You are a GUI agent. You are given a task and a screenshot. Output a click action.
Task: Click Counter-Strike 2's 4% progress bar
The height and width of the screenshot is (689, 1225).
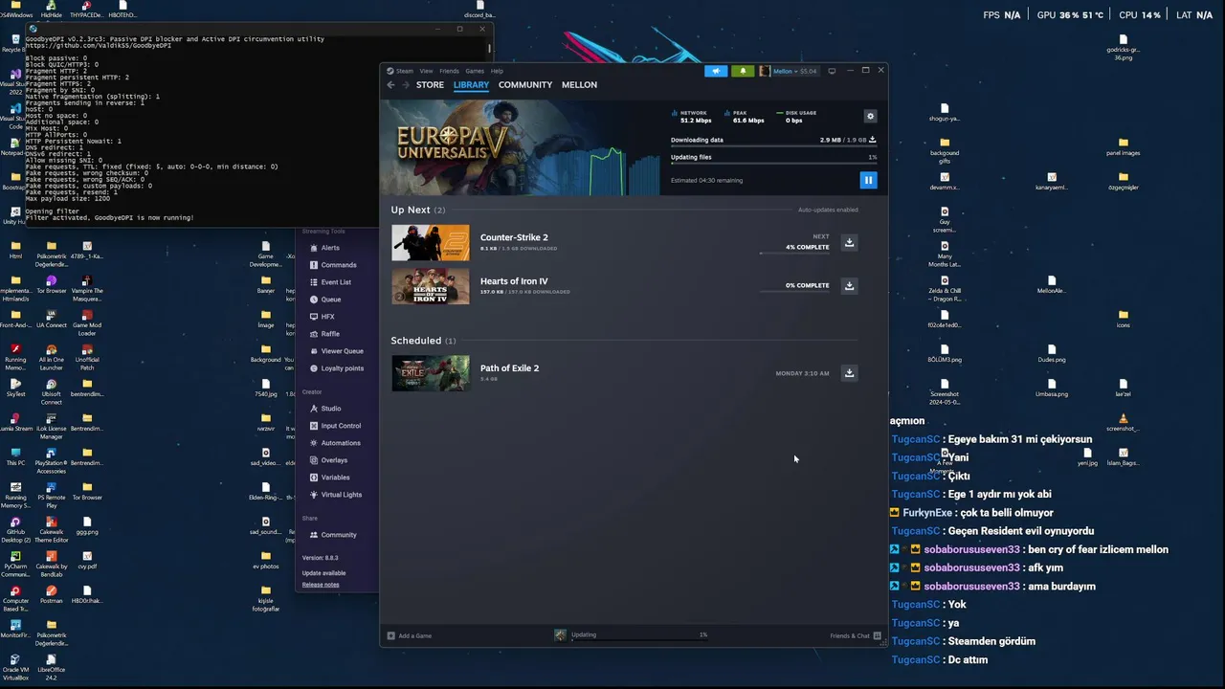(794, 254)
